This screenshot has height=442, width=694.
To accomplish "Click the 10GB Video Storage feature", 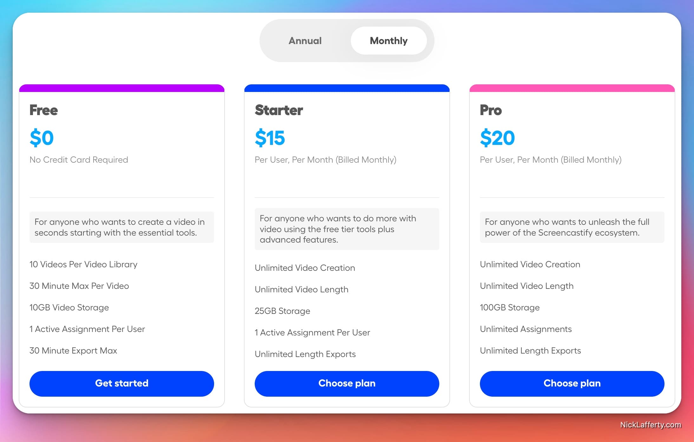I will (x=69, y=307).
